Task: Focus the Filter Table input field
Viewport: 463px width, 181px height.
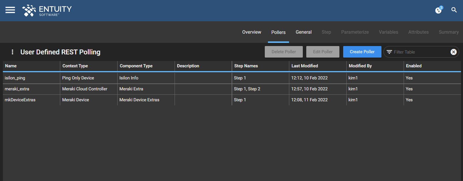Action: tap(421, 52)
